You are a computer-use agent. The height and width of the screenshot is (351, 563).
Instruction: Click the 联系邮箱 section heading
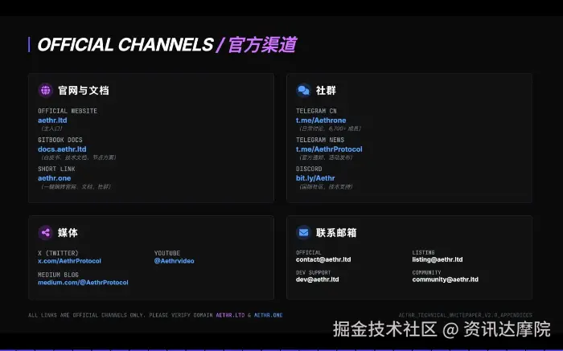click(x=336, y=233)
